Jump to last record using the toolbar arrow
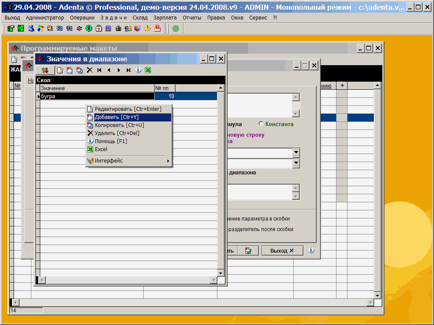The height and width of the screenshot is (325, 434). pyautogui.click(x=128, y=70)
